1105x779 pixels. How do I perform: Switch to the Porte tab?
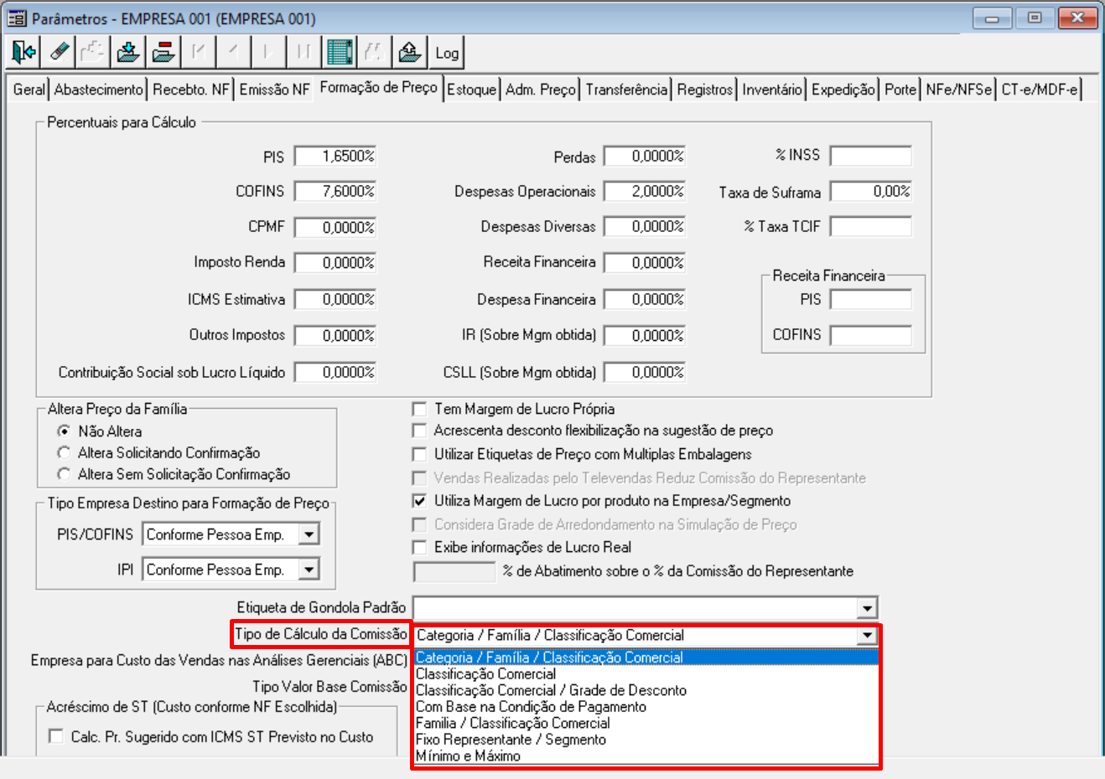coord(900,90)
